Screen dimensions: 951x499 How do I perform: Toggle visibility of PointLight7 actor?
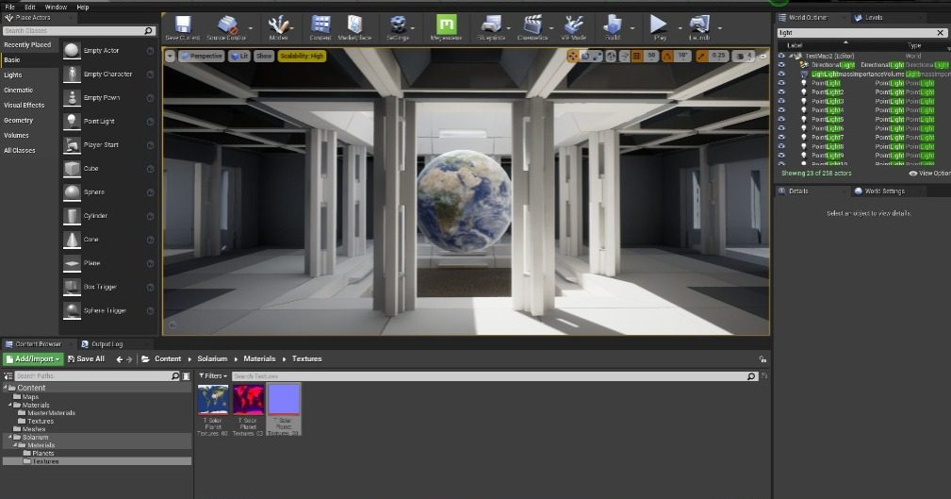[781, 137]
